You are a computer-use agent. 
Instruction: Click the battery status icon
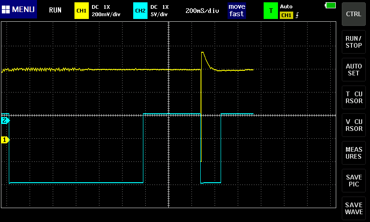tap(331, 5)
